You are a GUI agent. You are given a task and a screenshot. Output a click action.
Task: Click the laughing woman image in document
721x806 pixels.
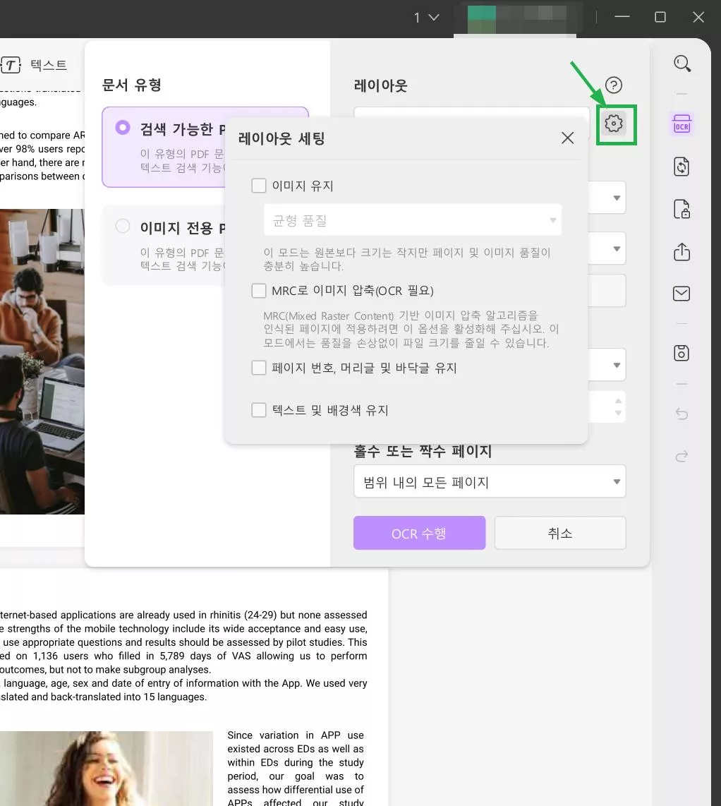[107, 769]
